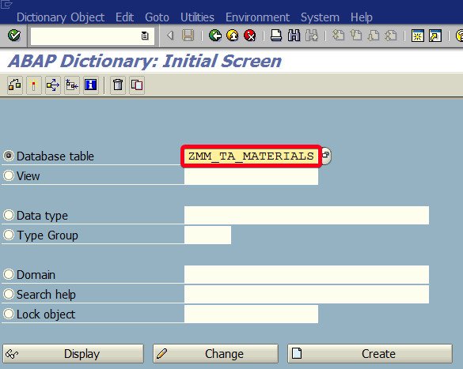
Task: Click the red Cancel icon
Action: point(250,36)
